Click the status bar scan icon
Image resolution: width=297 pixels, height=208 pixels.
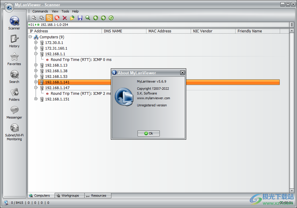[x=6, y=203]
